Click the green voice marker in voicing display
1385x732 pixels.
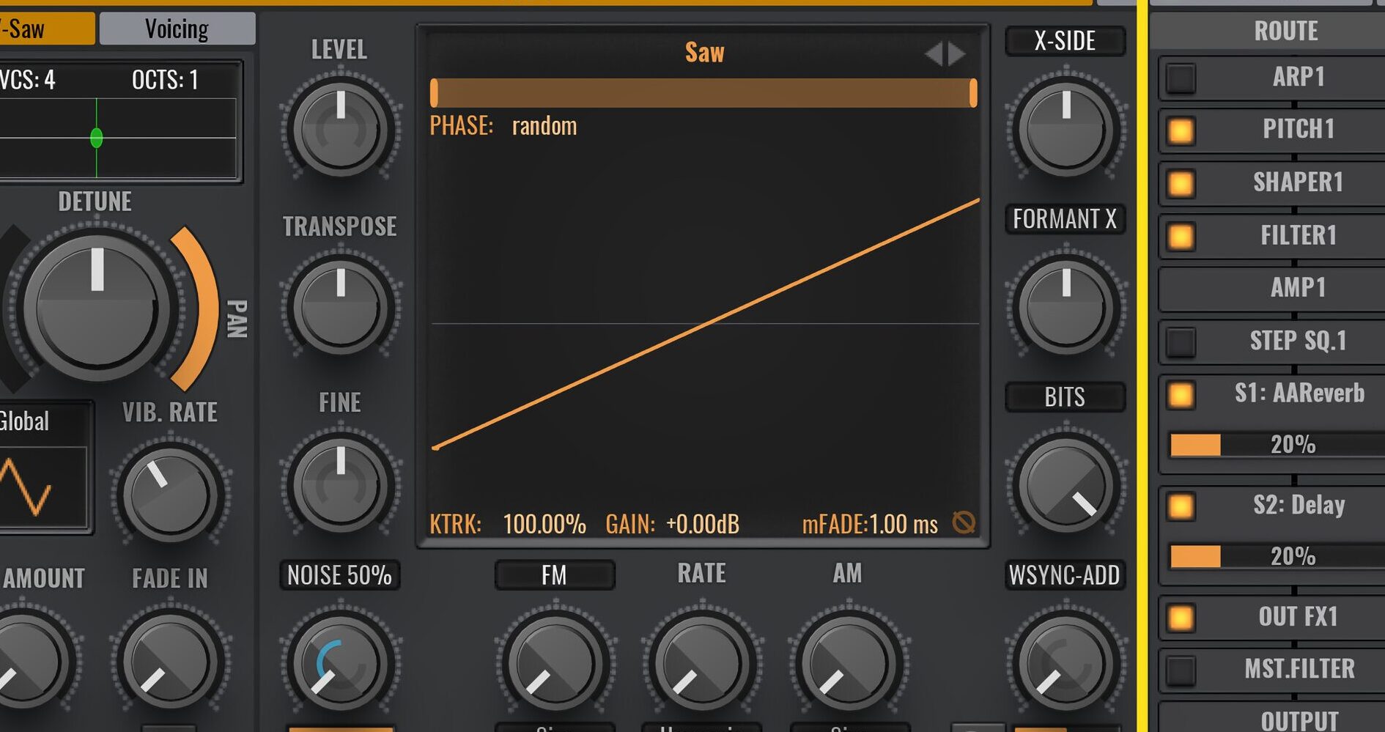click(96, 137)
